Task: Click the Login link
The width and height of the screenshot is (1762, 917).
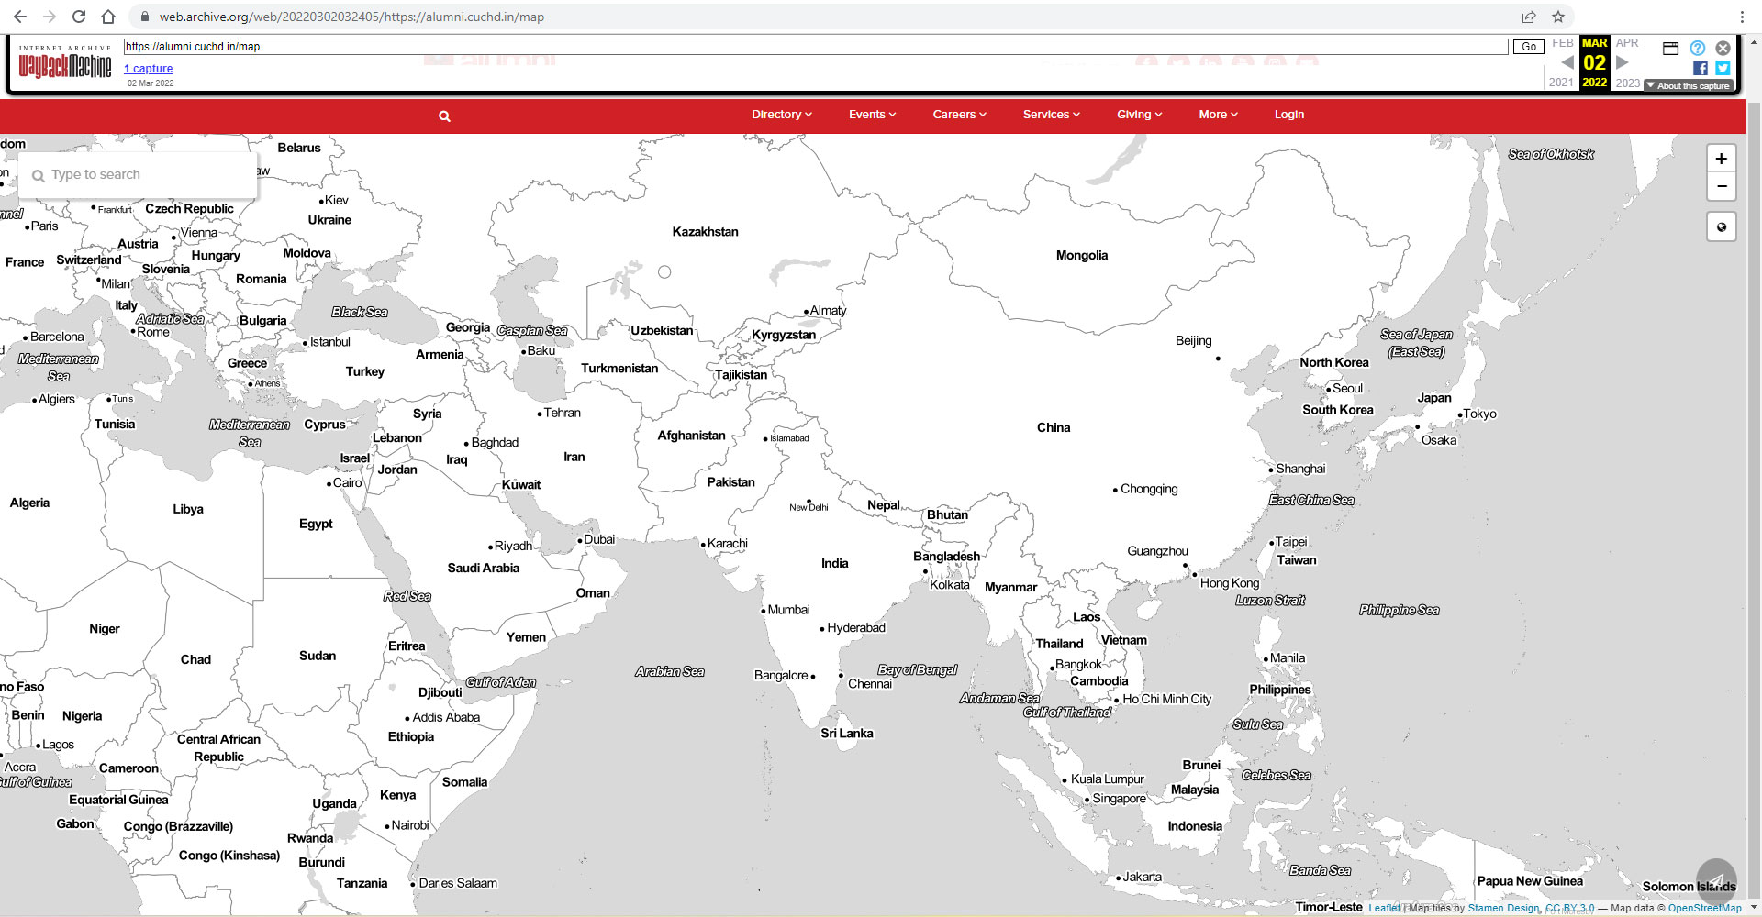Action: (1289, 115)
